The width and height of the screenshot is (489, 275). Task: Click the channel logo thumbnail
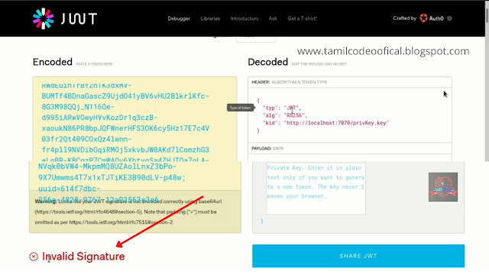[x=443, y=187]
